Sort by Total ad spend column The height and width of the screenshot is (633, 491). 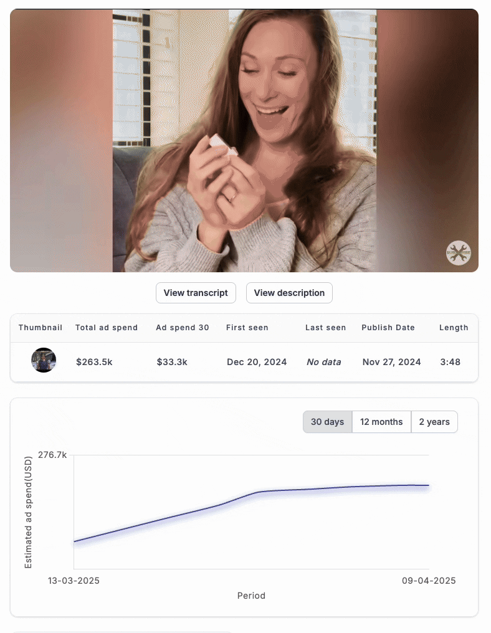click(107, 327)
